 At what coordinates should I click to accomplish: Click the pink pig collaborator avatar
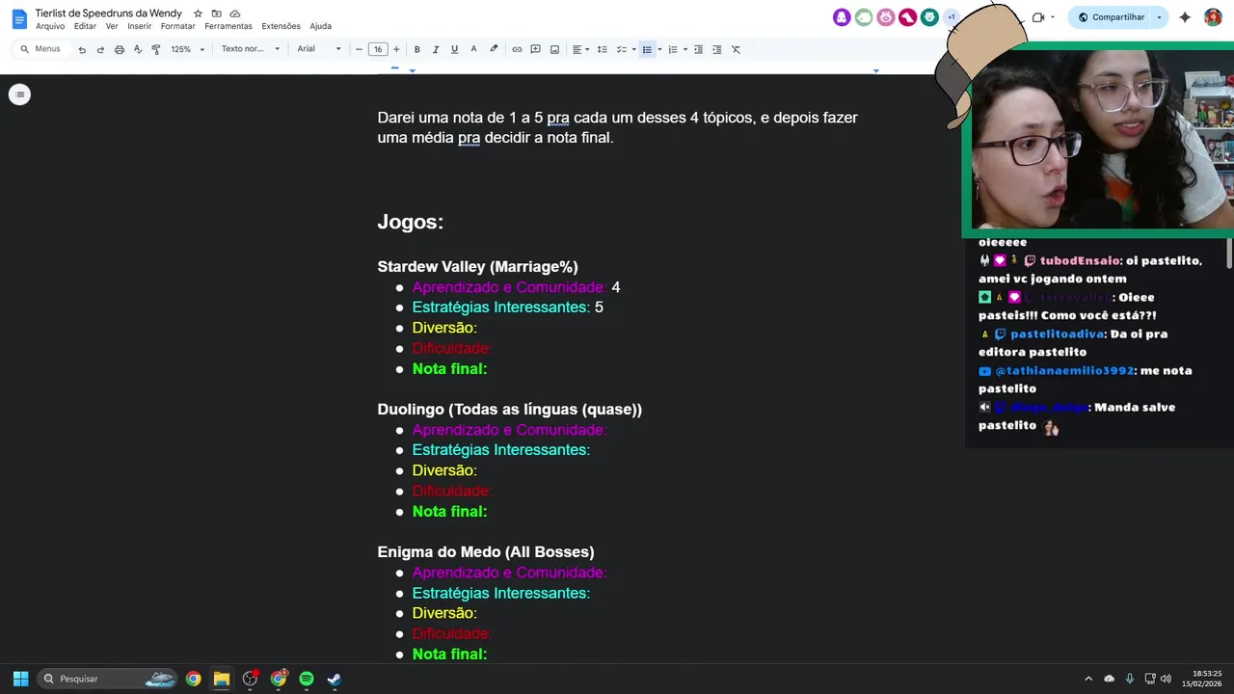tap(885, 17)
